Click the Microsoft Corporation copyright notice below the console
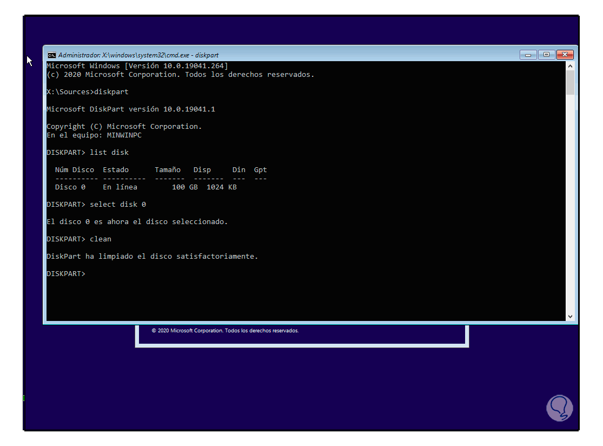This screenshot has height=446, width=603. [225, 330]
